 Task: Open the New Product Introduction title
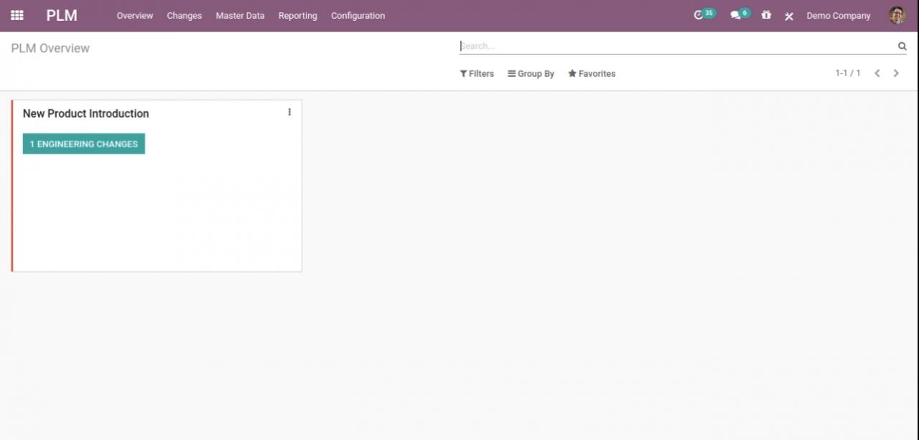86,113
